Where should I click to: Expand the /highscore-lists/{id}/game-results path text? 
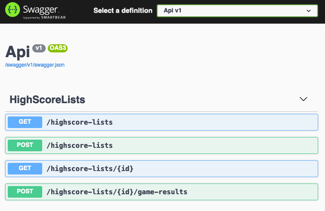(x=117, y=192)
